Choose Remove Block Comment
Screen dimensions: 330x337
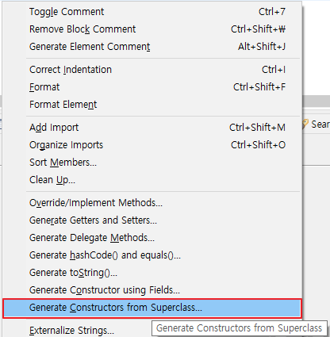152,29
